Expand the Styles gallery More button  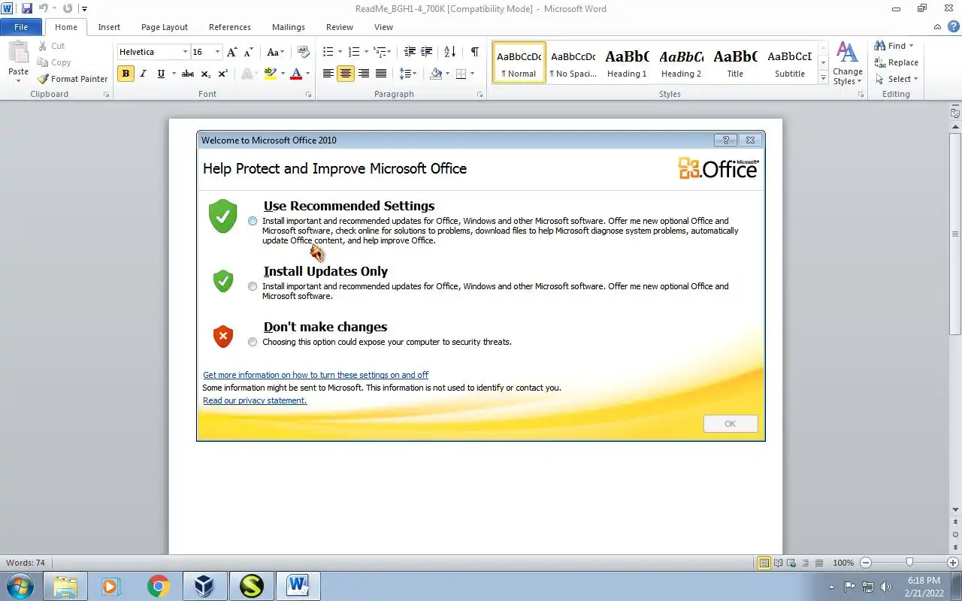[x=824, y=78]
